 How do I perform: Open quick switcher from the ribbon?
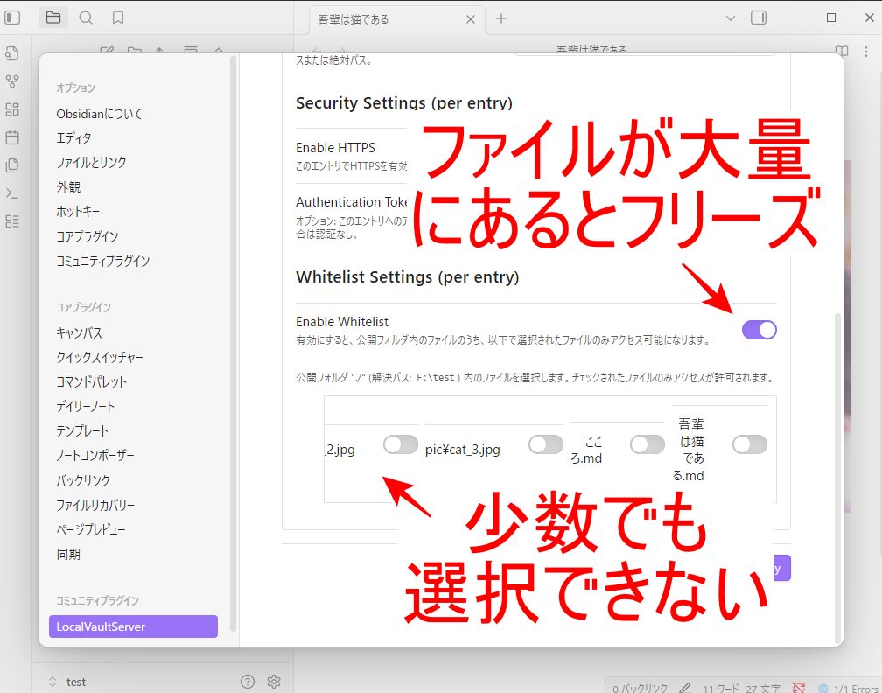coord(12,53)
